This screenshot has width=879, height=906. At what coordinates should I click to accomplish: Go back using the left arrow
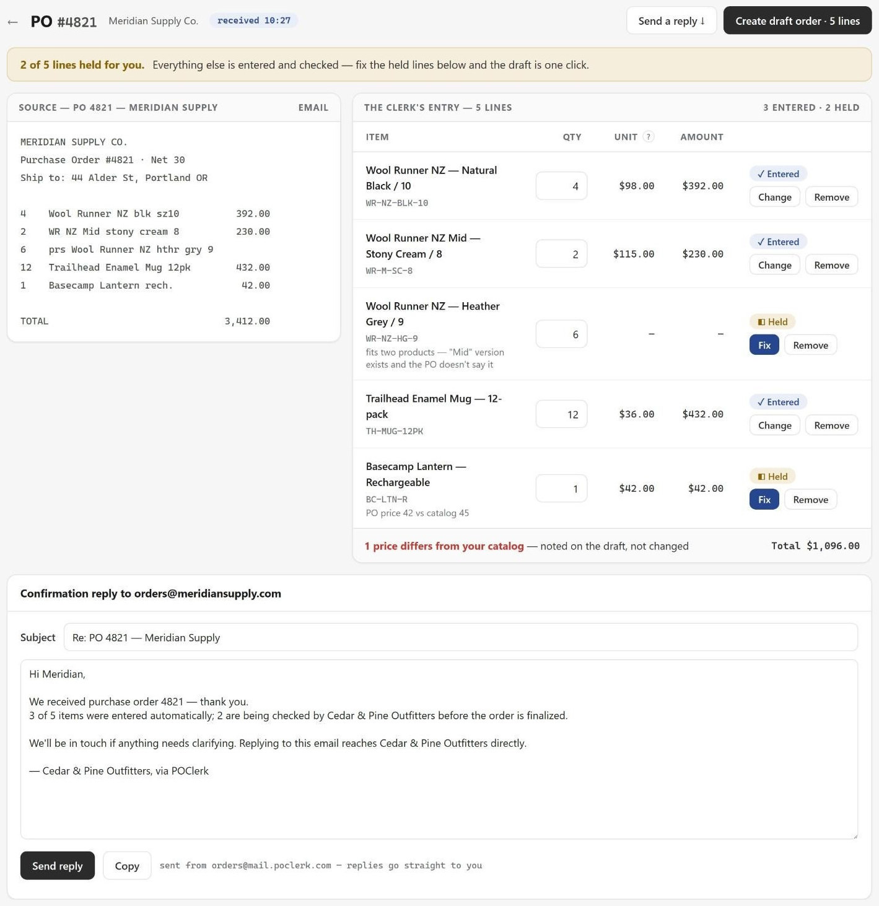tap(12, 22)
